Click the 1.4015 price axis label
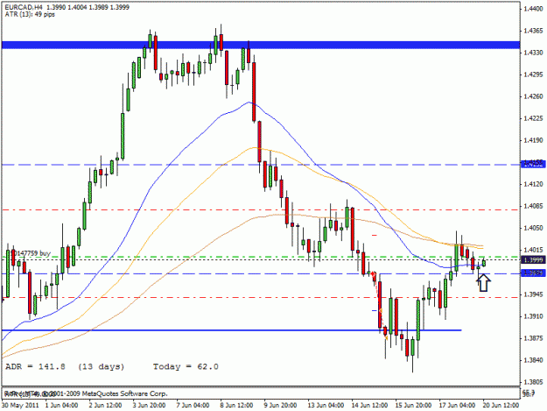547x411 pixels. [533, 250]
